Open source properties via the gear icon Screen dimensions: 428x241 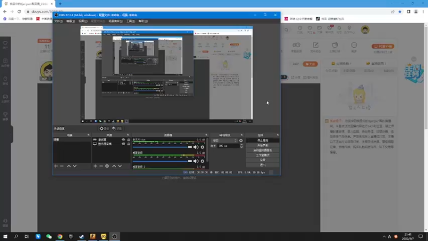click(x=107, y=166)
